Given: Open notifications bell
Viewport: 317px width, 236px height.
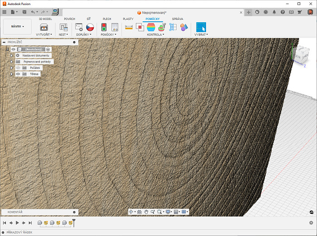Looking at the screenshot, I should coord(274,12).
